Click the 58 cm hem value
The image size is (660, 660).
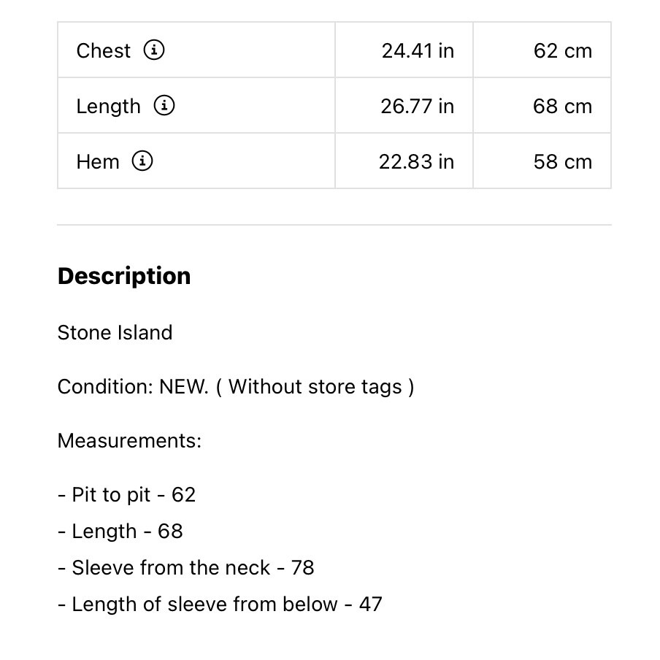[x=563, y=162]
